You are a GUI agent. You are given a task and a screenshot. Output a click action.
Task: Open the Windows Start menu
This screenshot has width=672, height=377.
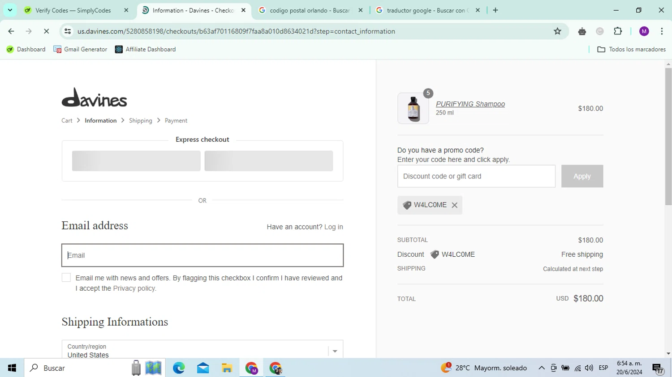(12, 368)
